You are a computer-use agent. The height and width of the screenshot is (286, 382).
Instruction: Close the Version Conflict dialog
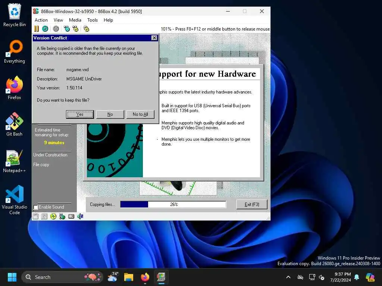coord(154,38)
